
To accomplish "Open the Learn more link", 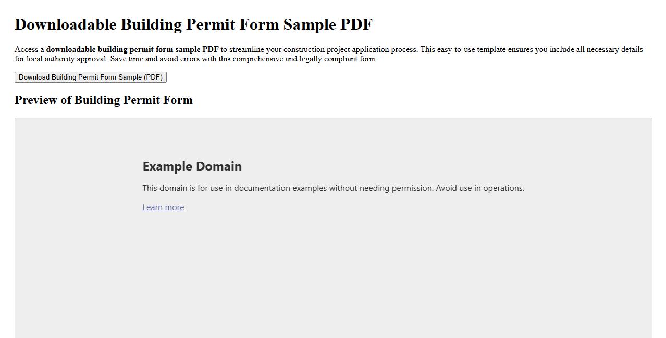I will click(163, 207).
